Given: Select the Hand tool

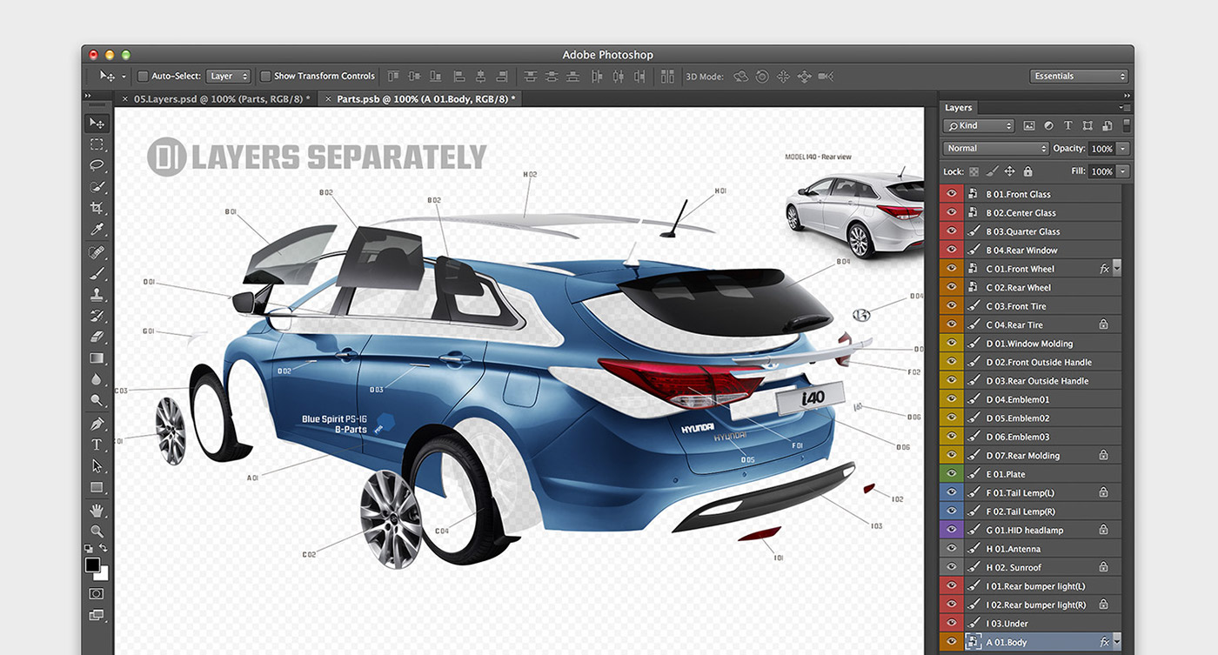Looking at the screenshot, I should pos(97,510).
